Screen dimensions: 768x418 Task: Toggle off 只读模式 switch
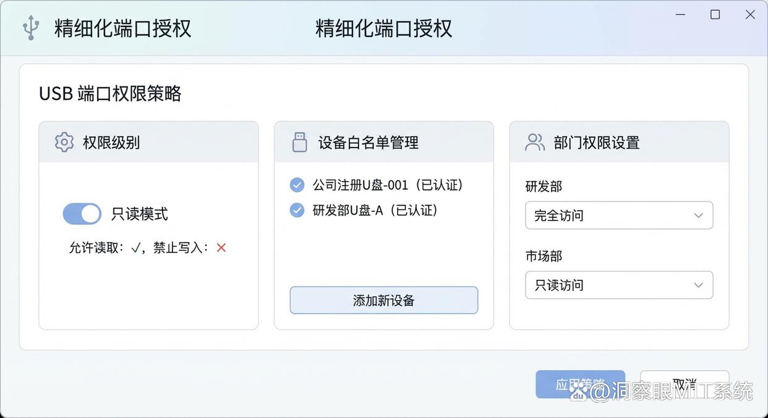click(x=82, y=214)
